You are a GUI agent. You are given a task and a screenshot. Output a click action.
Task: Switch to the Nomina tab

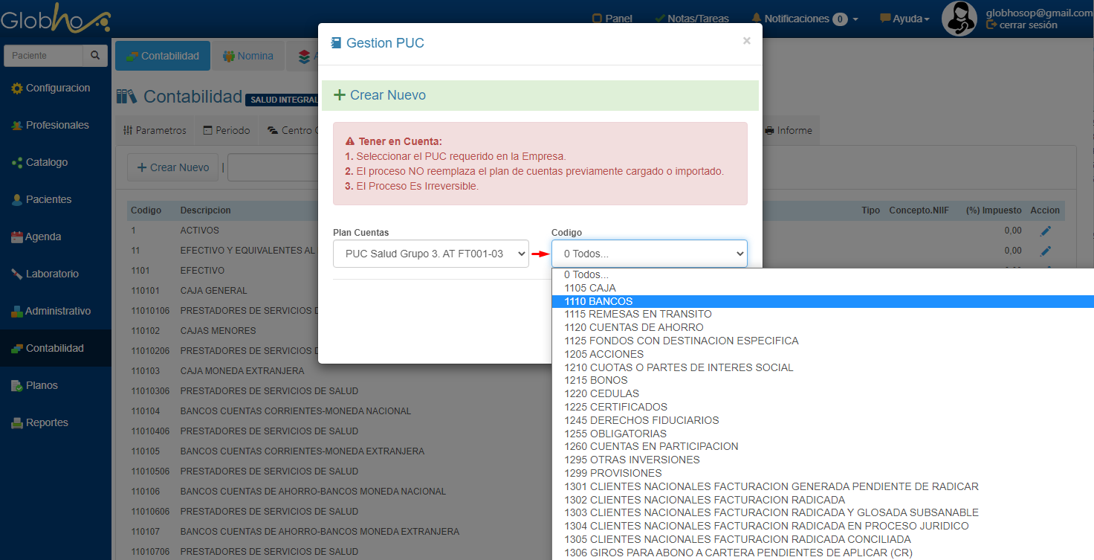248,57
